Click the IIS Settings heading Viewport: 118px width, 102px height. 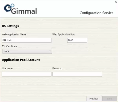[10, 26]
